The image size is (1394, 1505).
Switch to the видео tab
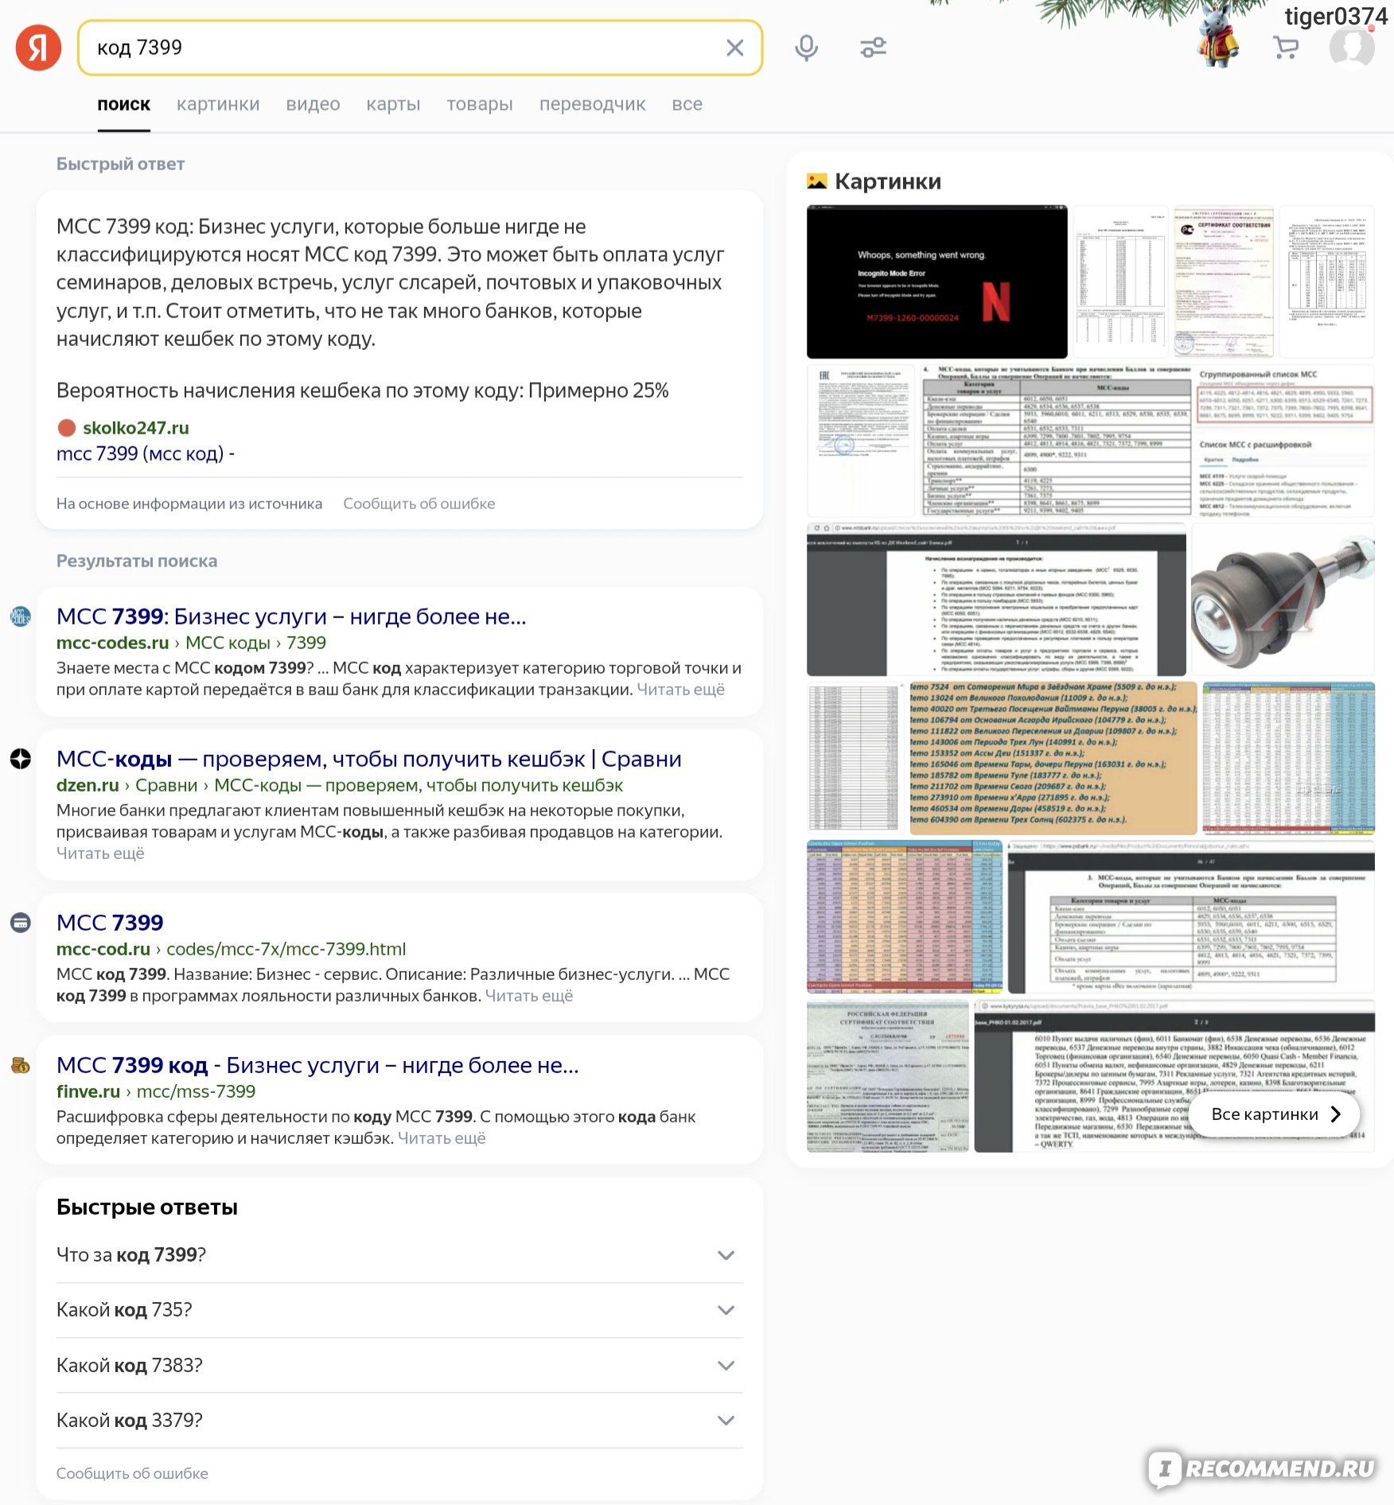313,104
